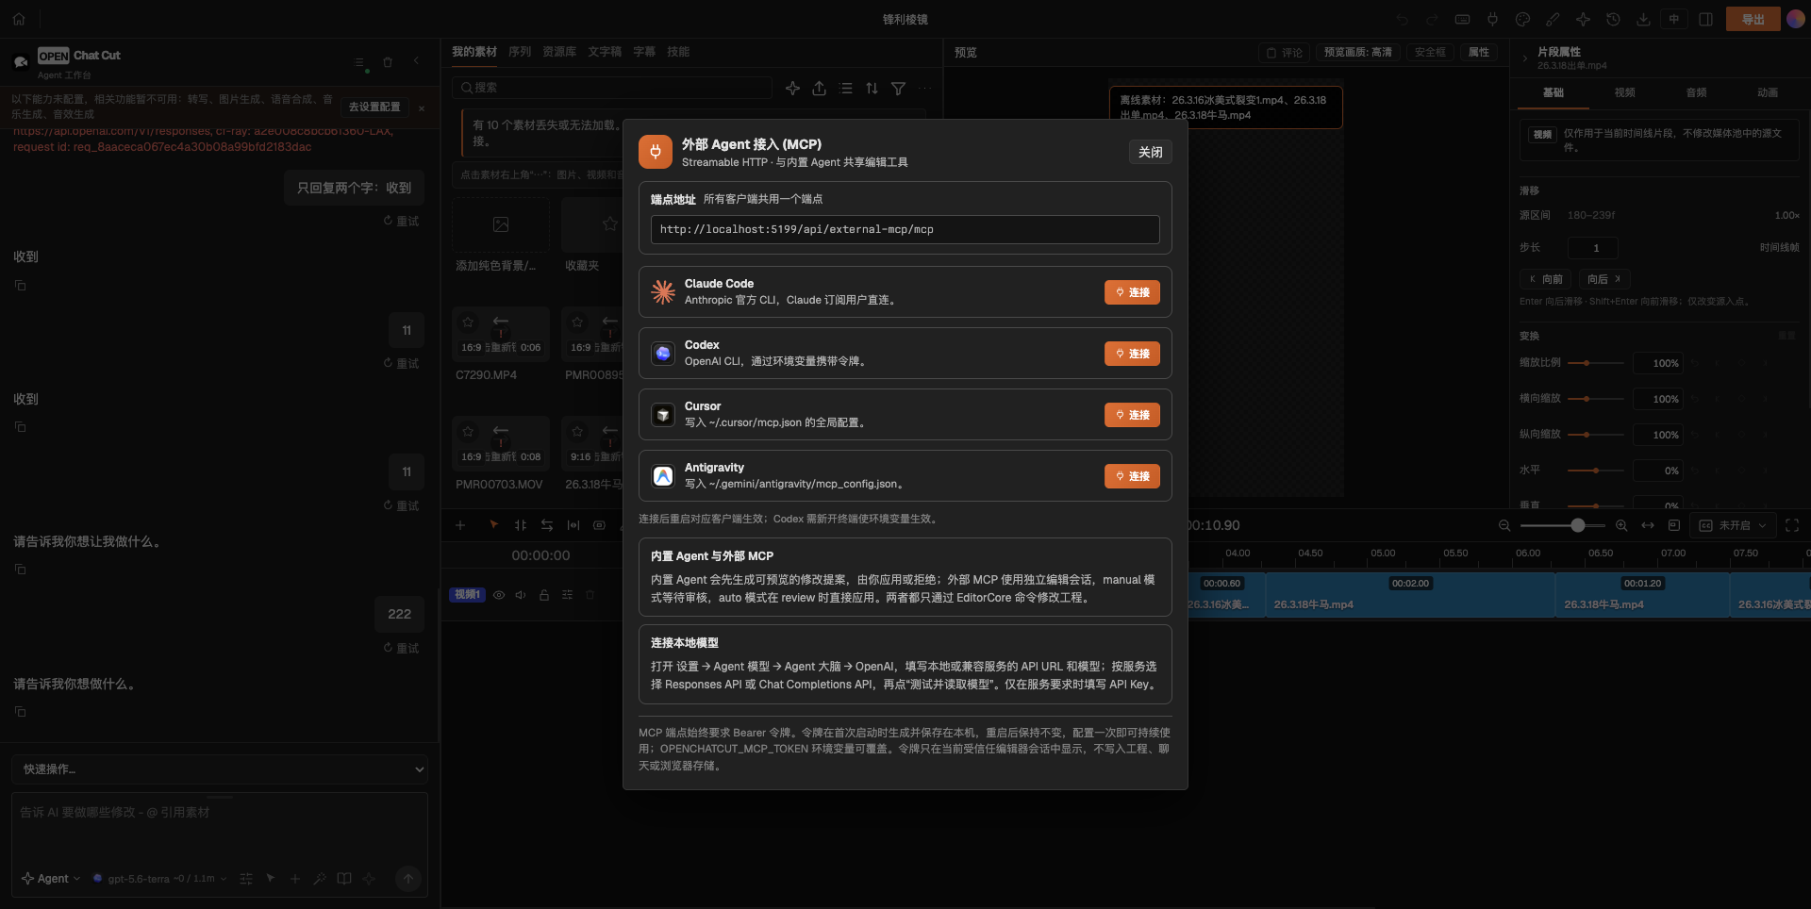
Task: Select the arrow selection tool in timeline
Action: tap(493, 525)
